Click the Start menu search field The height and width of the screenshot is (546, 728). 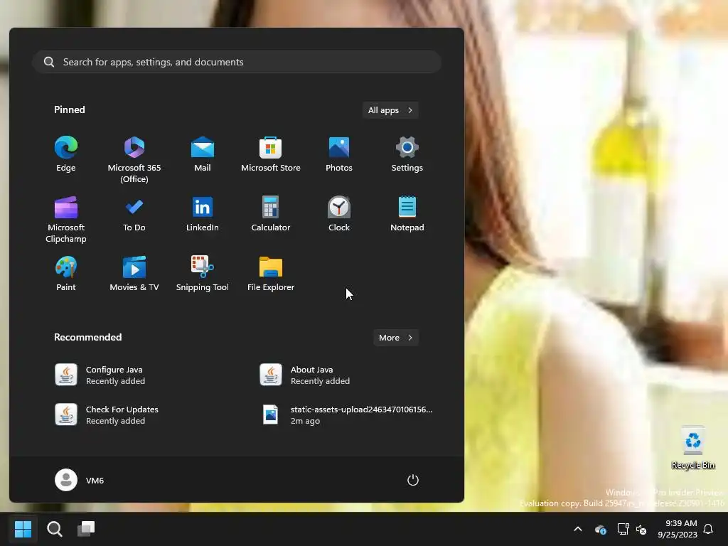pyautogui.click(x=237, y=62)
